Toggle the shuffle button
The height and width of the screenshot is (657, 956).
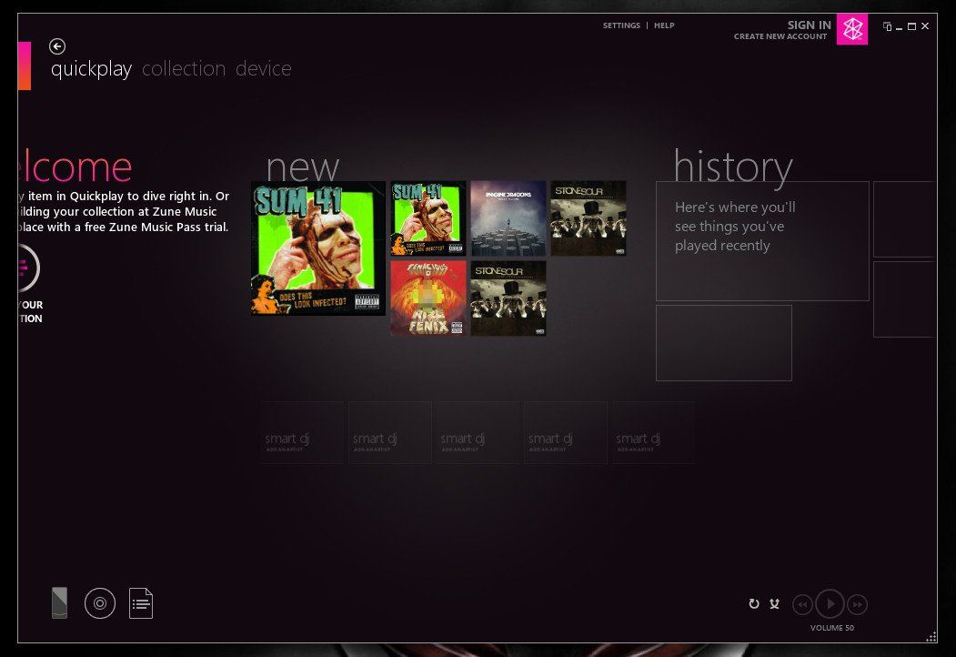[774, 603]
